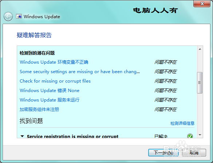Click the Windows Update title icon
Viewport: 213px width, 163px height.
point(19,16)
